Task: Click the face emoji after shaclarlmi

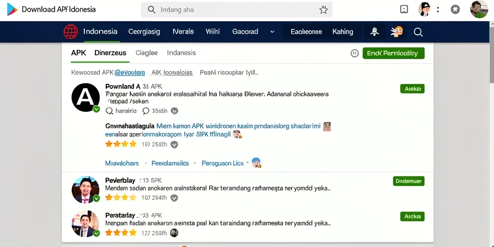Action: (327, 127)
